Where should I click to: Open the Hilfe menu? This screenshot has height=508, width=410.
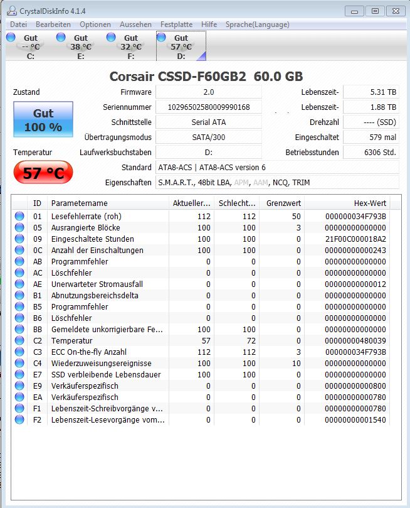(209, 24)
